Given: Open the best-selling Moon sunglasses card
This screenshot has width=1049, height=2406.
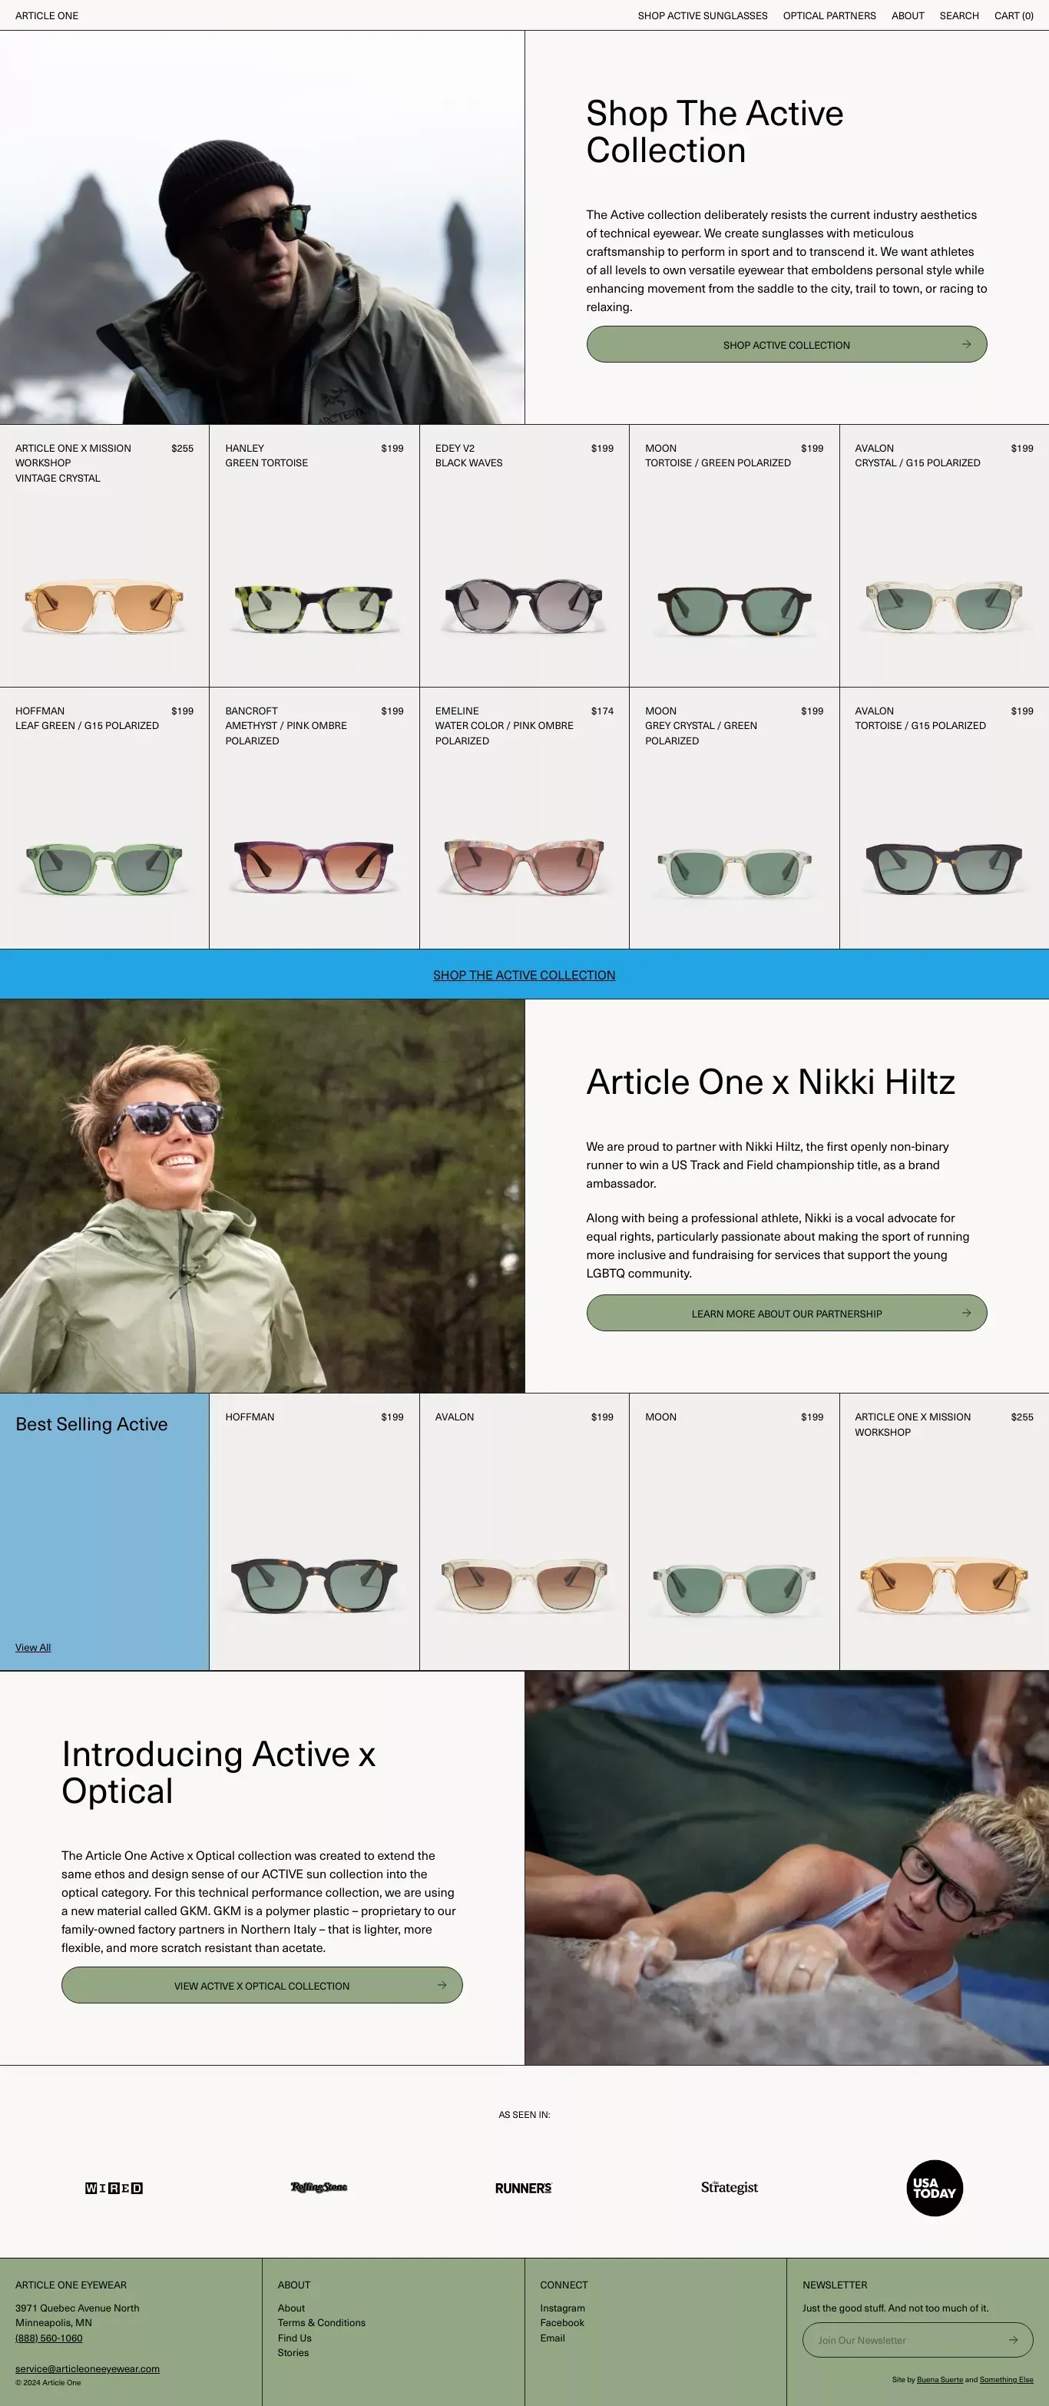Looking at the screenshot, I should coord(734,1532).
